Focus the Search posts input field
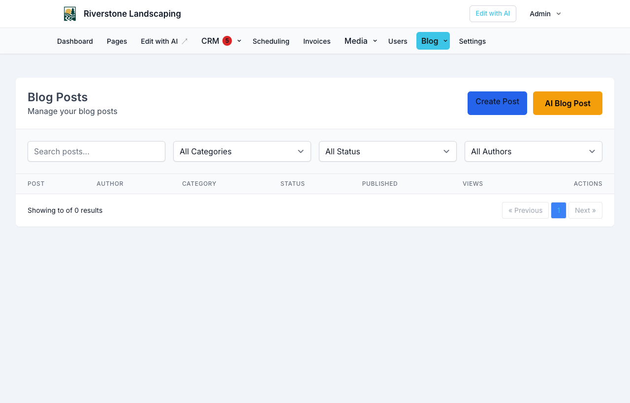630x403 pixels. 96,151
